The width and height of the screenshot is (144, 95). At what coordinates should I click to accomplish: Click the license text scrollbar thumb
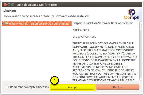click(x=141, y=27)
